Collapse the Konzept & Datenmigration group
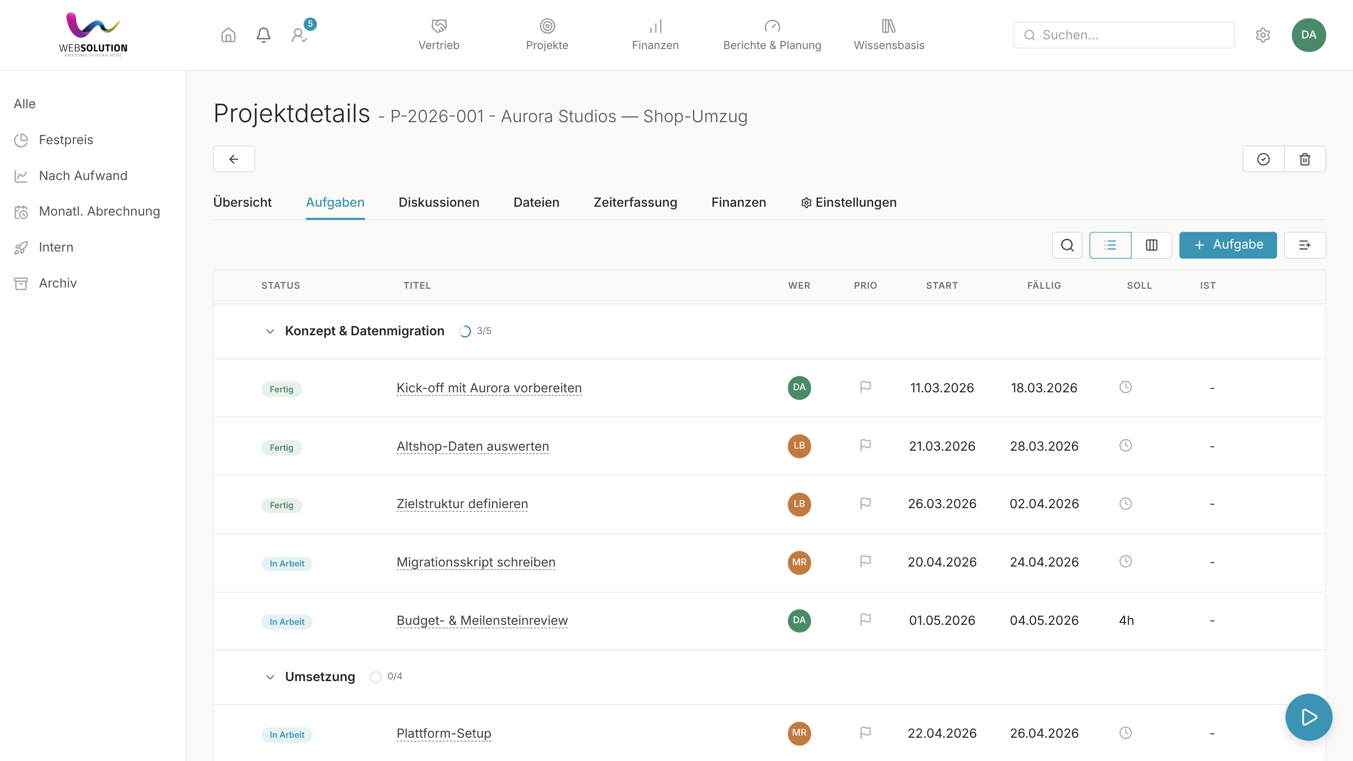1353x761 pixels. coord(270,331)
